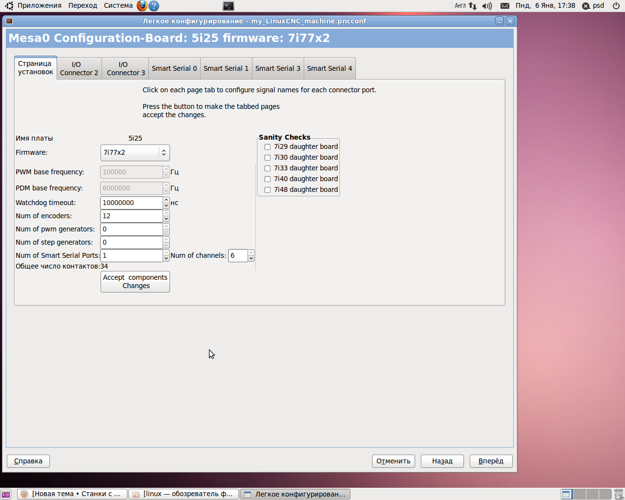Click Accept components Changes button

[135, 282]
